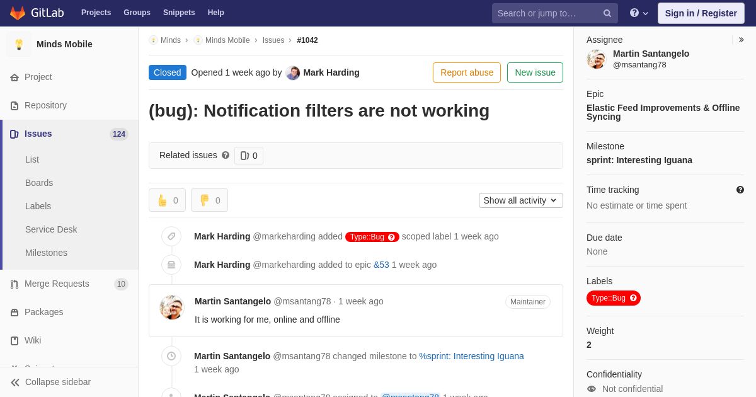The image size is (756, 397).
Task: Click the label tag activity icon
Action: (x=171, y=236)
